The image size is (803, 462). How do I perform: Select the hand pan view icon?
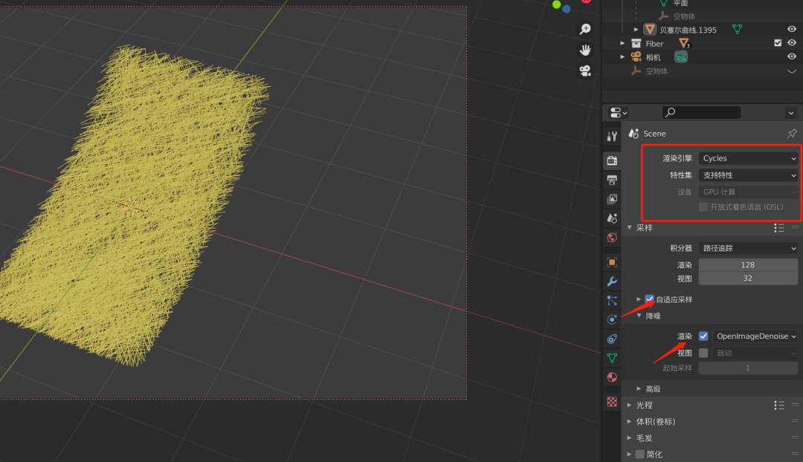click(x=585, y=50)
